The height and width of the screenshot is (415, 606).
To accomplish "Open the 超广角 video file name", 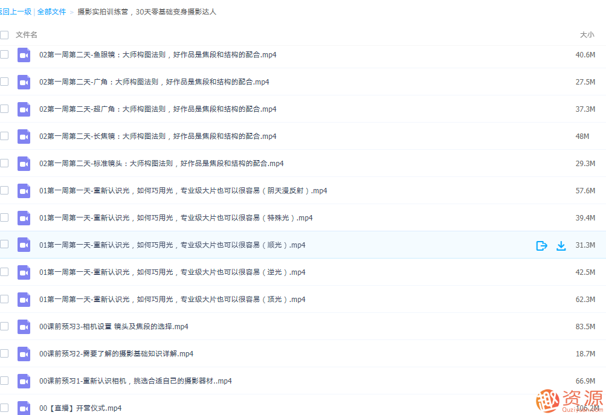I will [x=158, y=109].
